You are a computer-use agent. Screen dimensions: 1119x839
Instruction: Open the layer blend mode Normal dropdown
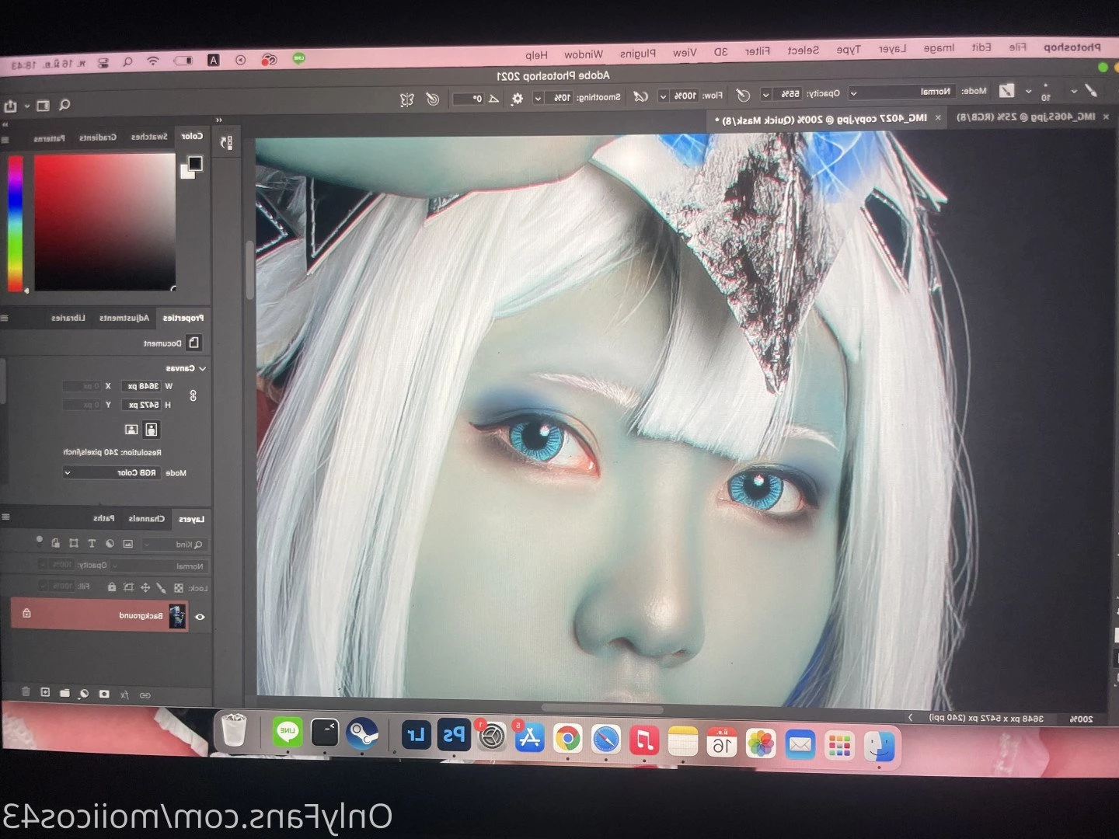(x=159, y=566)
